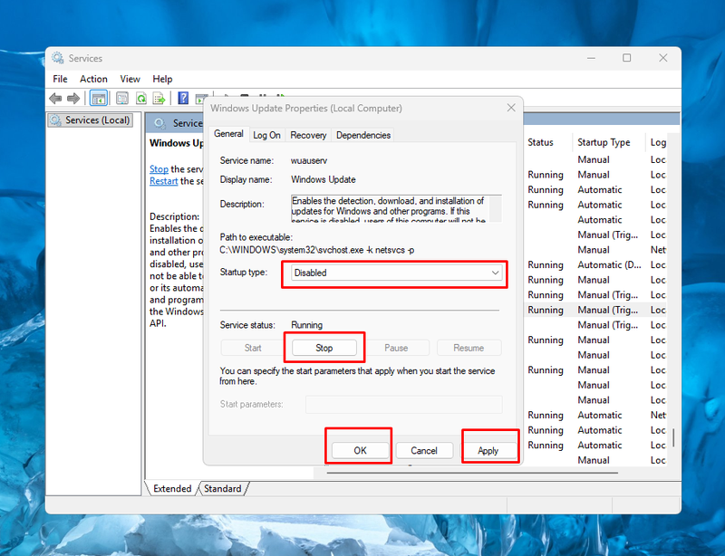The height and width of the screenshot is (556, 725).
Task: Click the Export List toolbar icon
Action: click(x=159, y=98)
